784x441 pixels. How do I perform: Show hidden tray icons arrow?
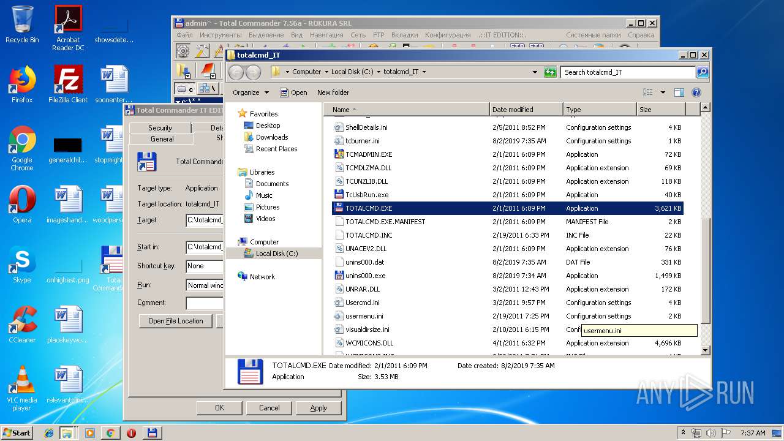(x=683, y=433)
